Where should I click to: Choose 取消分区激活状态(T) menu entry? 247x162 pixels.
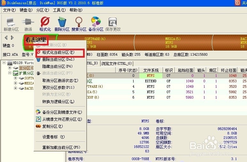(60, 81)
